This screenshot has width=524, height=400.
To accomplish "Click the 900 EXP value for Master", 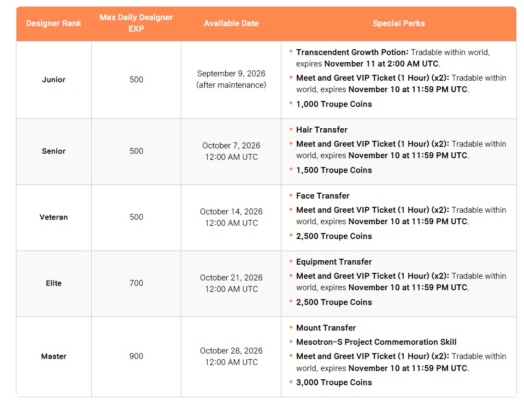I will pyautogui.click(x=137, y=356).
